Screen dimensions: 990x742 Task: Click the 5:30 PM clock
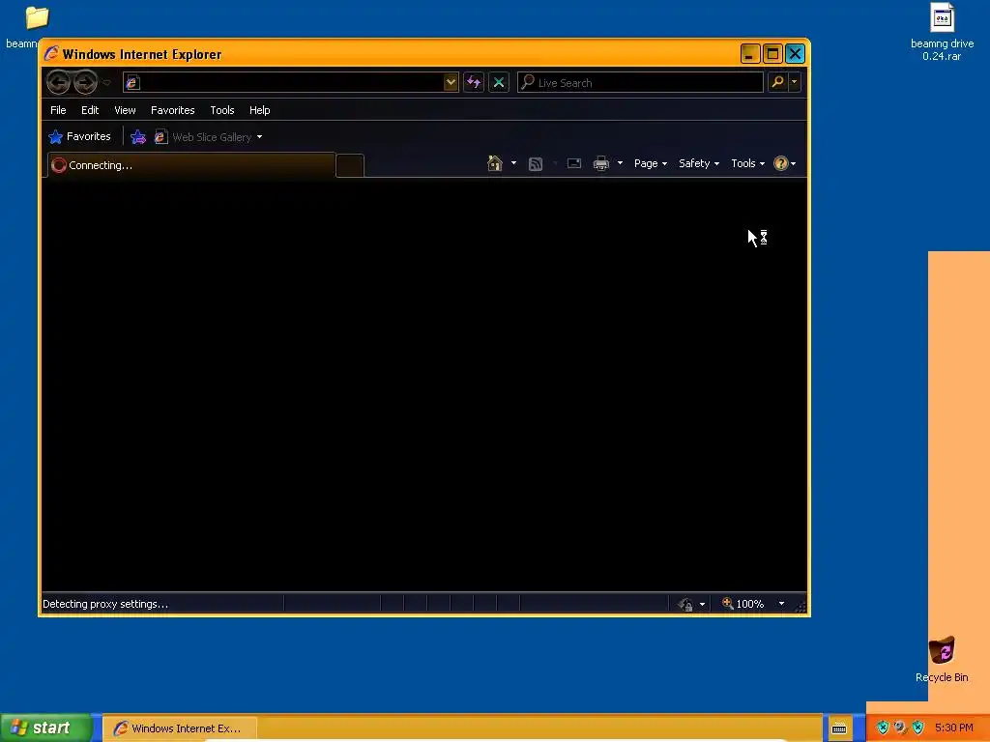coord(954,728)
